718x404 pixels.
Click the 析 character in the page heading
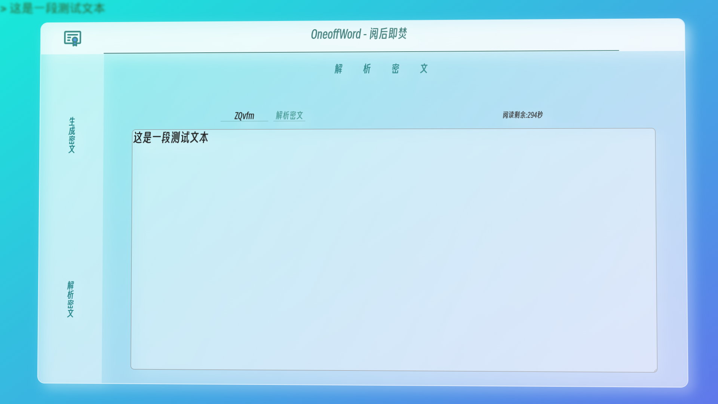point(367,69)
